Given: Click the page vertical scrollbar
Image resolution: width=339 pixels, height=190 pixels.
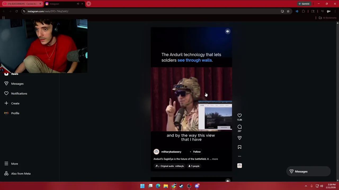Looking at the screenshot, I should [337, 102].
